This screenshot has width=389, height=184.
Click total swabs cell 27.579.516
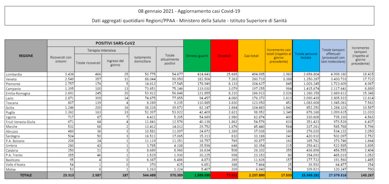[333, 175]
